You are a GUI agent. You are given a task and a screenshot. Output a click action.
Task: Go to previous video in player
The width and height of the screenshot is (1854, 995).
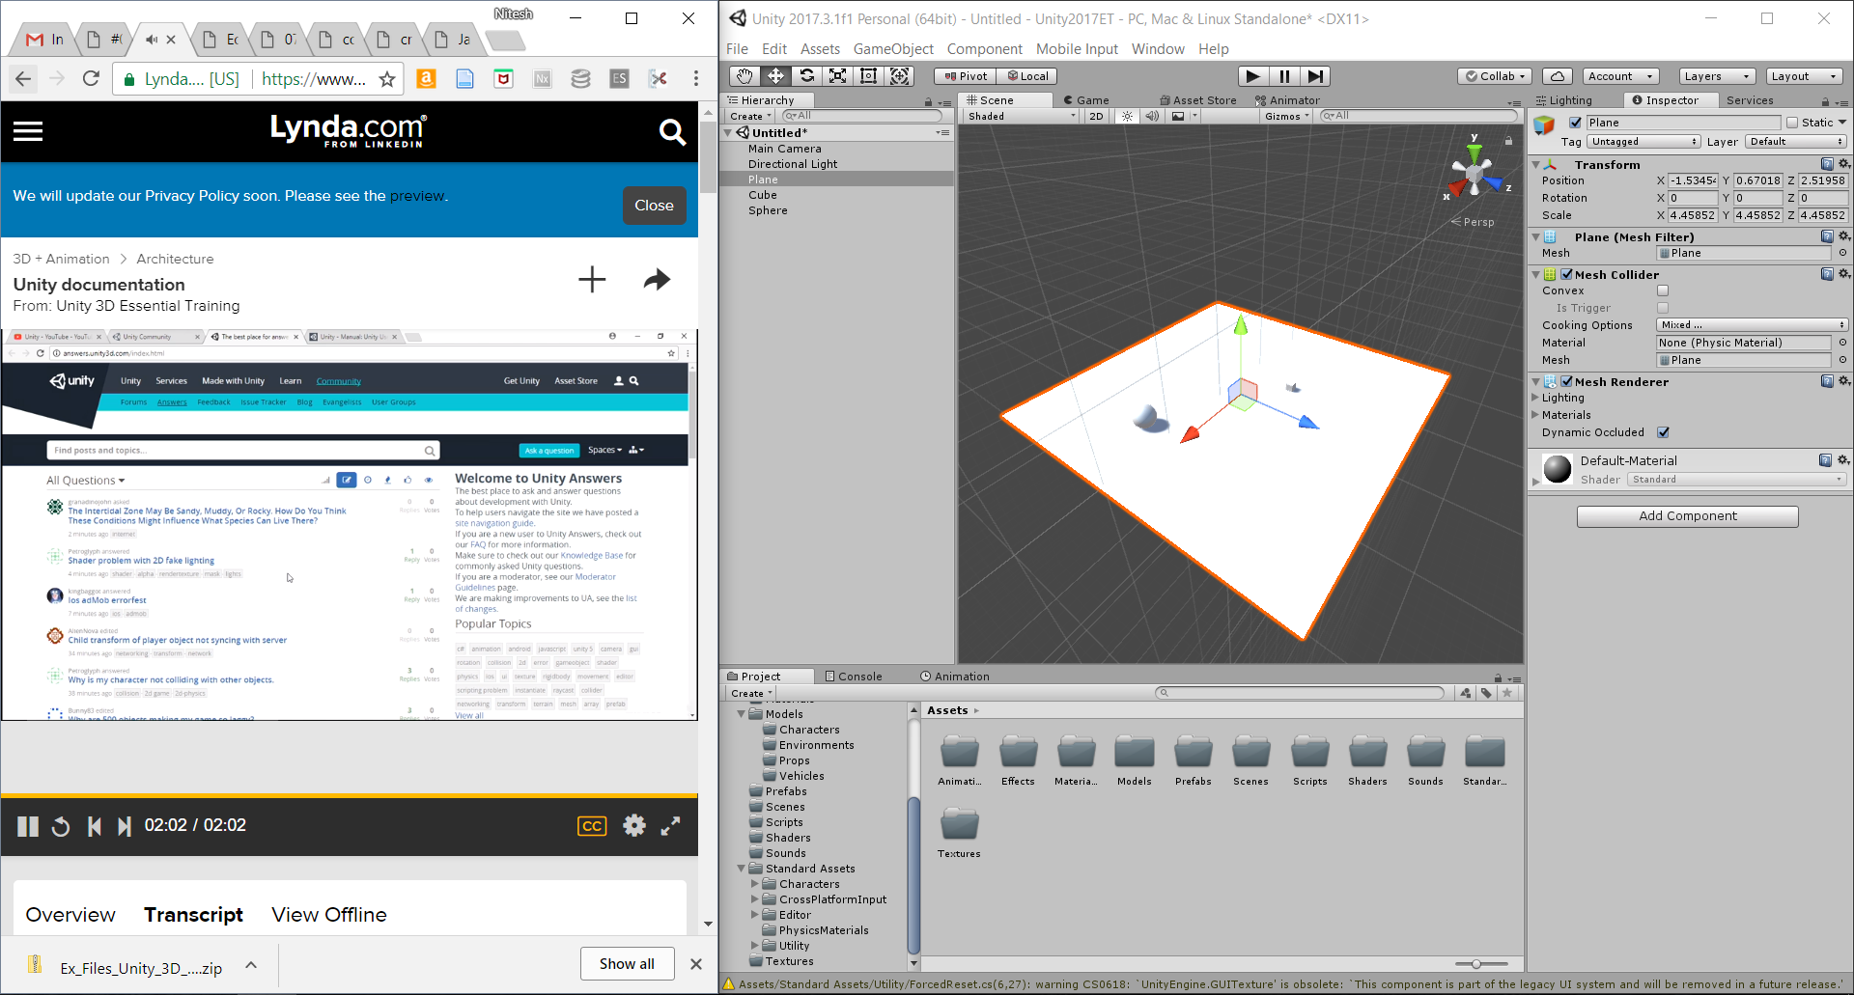point(94,826)
